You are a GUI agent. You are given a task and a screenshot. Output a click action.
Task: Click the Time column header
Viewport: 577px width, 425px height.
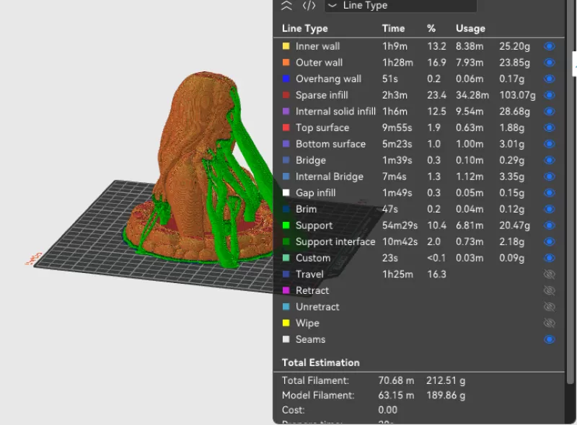(392, 29)
